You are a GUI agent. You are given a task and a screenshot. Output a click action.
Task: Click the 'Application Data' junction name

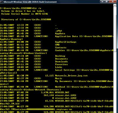point(66,36)
